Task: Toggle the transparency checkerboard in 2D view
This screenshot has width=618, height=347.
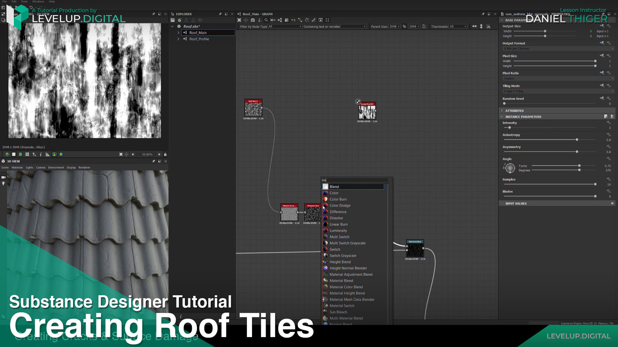Action: 14,154
